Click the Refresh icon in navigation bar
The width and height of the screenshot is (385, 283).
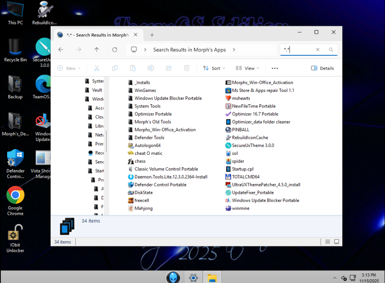tap(115, 50)
